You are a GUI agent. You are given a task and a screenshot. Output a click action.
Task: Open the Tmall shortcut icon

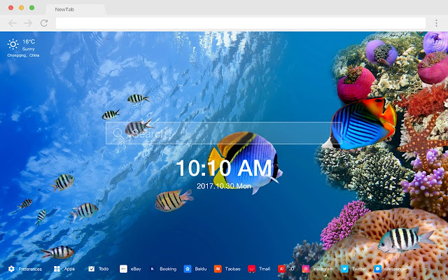coord(252,269)
